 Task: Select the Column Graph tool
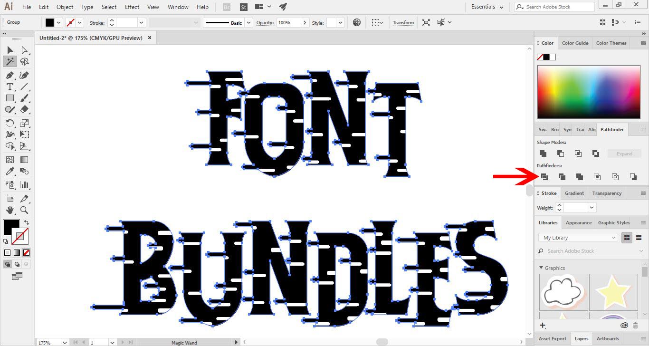tap(24, 185)
